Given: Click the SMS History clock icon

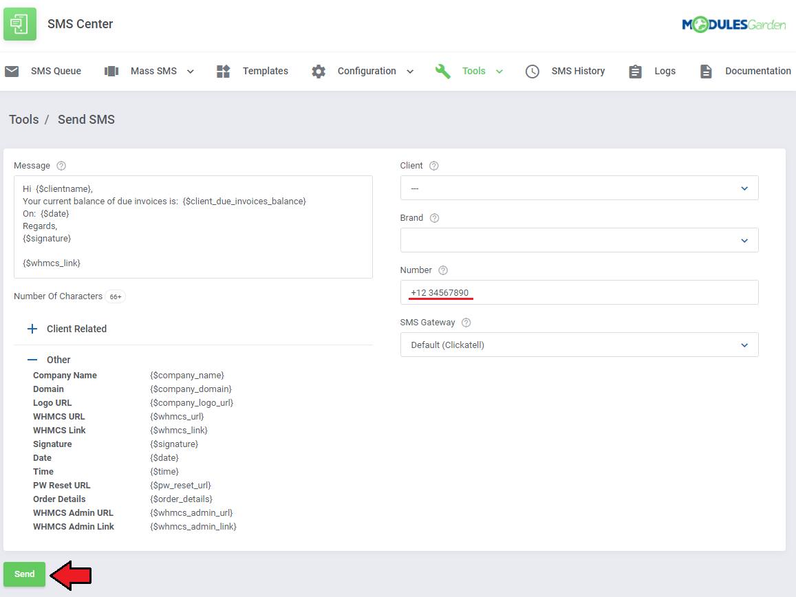Looking at the screenshot, I should [532, 71].
